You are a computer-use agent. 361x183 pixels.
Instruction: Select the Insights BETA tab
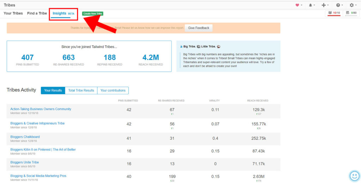pyautogui.click(x=63, y=13)
